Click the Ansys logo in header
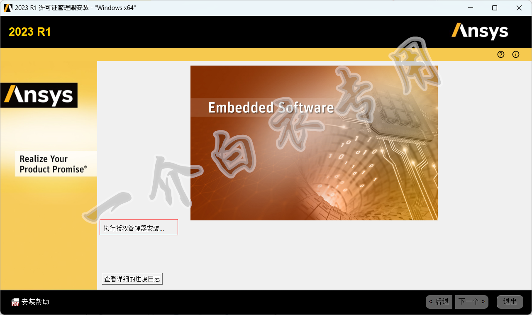Viewport: 532px width, 315px height. (480, 32)
